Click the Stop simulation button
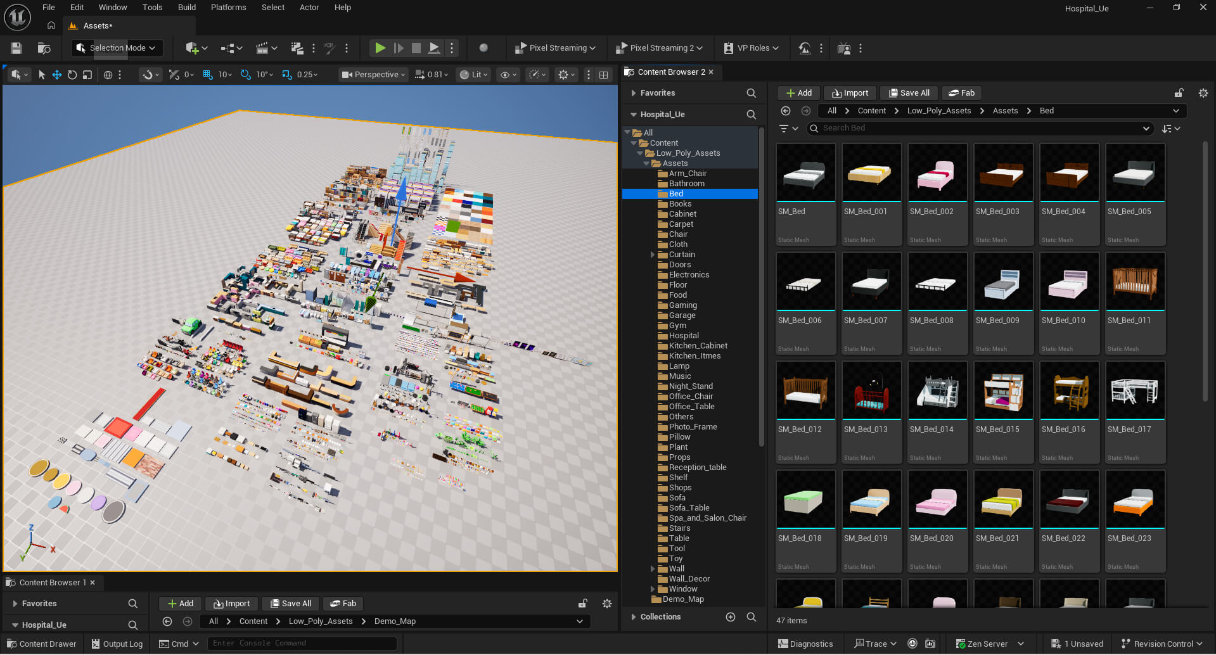This screenshot has height=655, width=1216. [x=416, y=48]
